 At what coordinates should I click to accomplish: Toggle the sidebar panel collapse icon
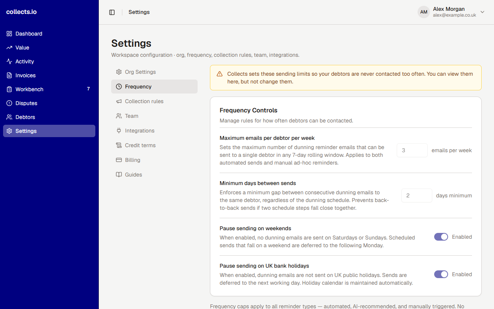112,12
